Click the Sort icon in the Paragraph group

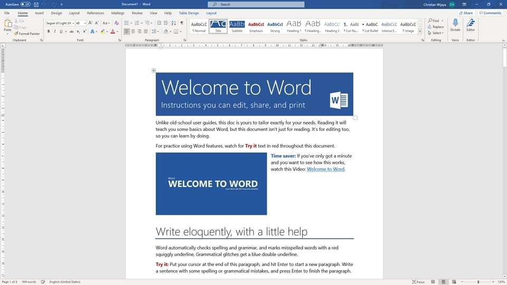tap(173, 23)
